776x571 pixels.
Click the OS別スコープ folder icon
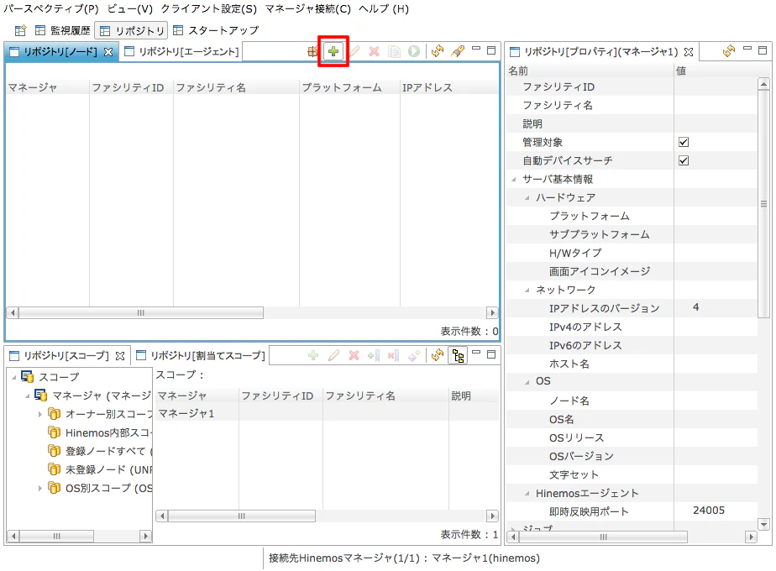click(54, 487)
